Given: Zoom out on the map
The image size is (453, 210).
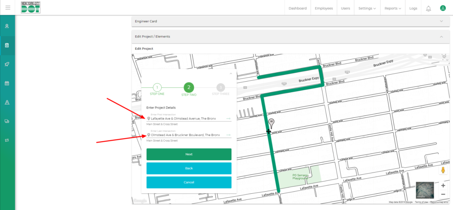Looking at the screenshot, I should (x=443, y=195).
